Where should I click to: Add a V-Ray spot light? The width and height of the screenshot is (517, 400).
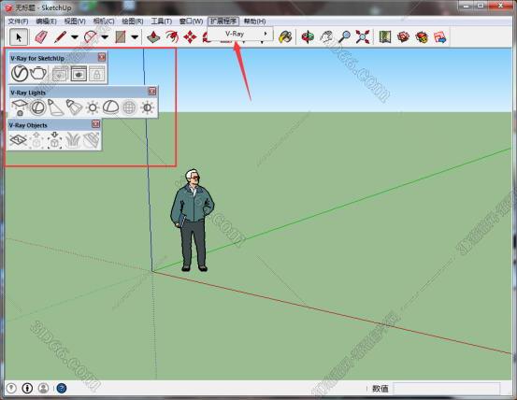click(56, 107)
